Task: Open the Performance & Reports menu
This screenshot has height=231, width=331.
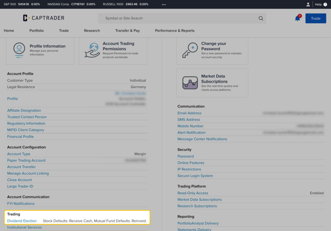Action: [x=175, y=31]
